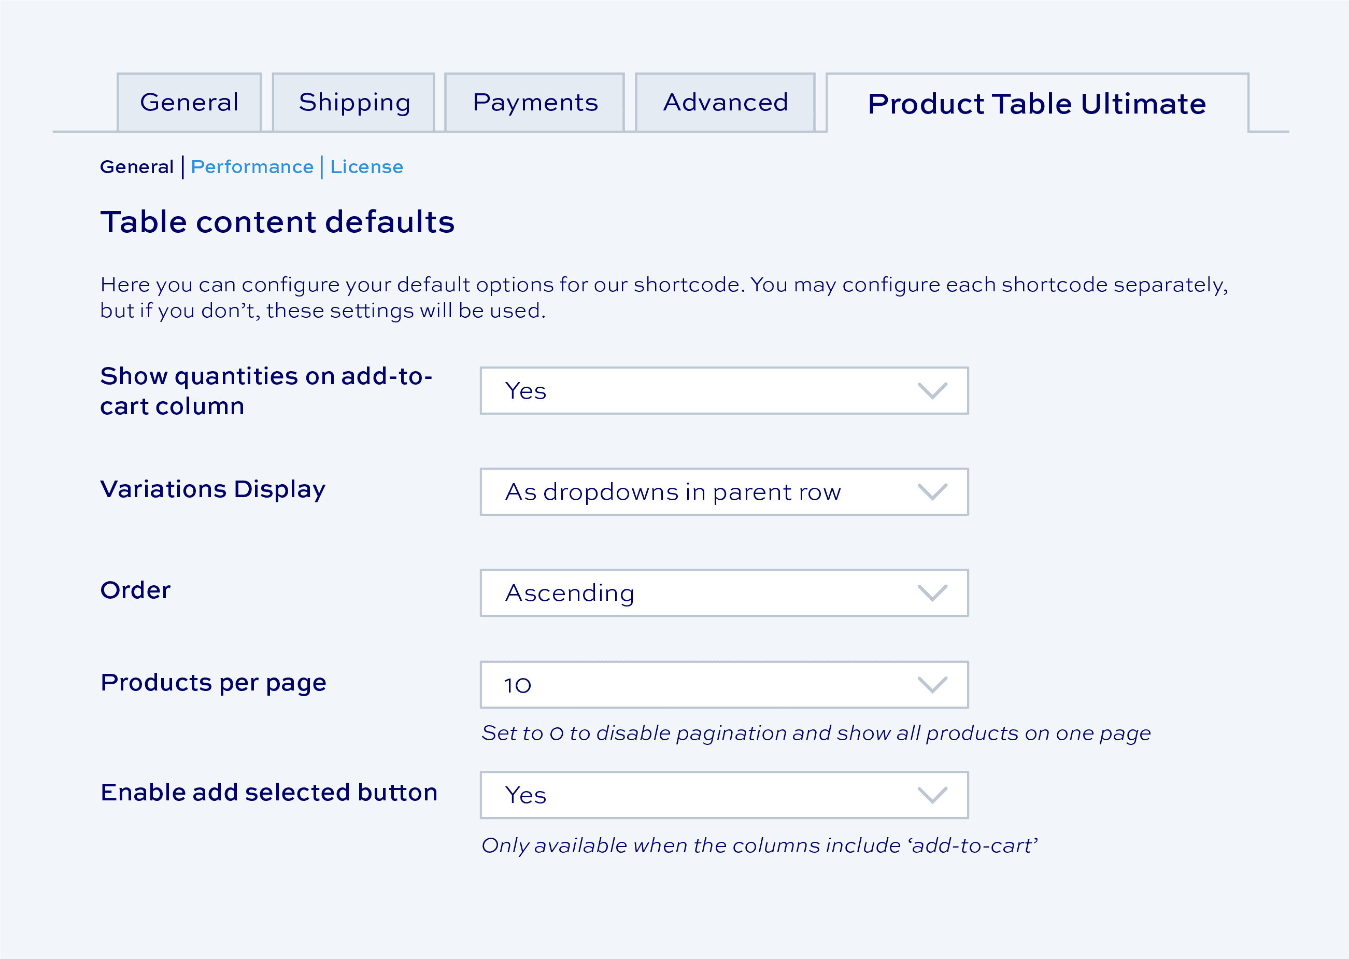Click the pagination hint text under Products per page
1349x959 pixels.
[816, 734]
